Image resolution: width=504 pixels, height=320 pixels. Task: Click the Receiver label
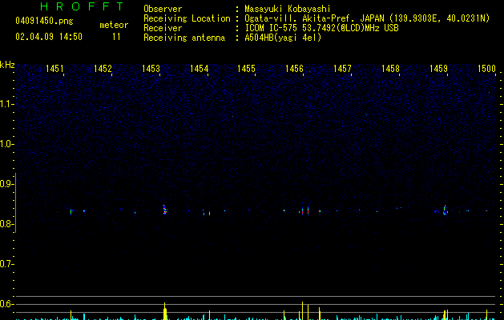point(163,28)
